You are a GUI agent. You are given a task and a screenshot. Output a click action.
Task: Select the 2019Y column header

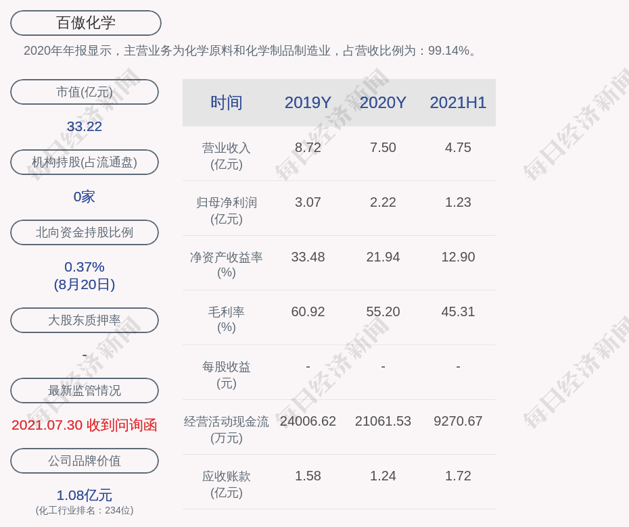(308, 103)
